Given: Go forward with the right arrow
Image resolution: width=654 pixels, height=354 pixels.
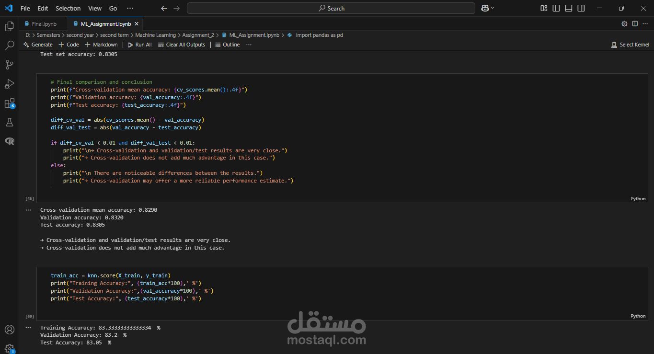Looking at the screenshot, I should [177, 8].
